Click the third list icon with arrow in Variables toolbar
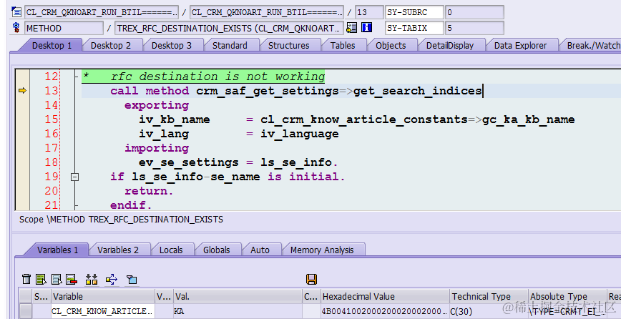The height and width of the screenshot is (319, 621). (x=57, y=279)
